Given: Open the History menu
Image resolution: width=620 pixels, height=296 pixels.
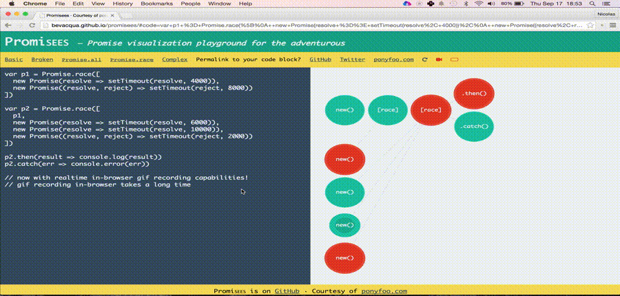Looking at the screenshot, I should tap(123, 3).
